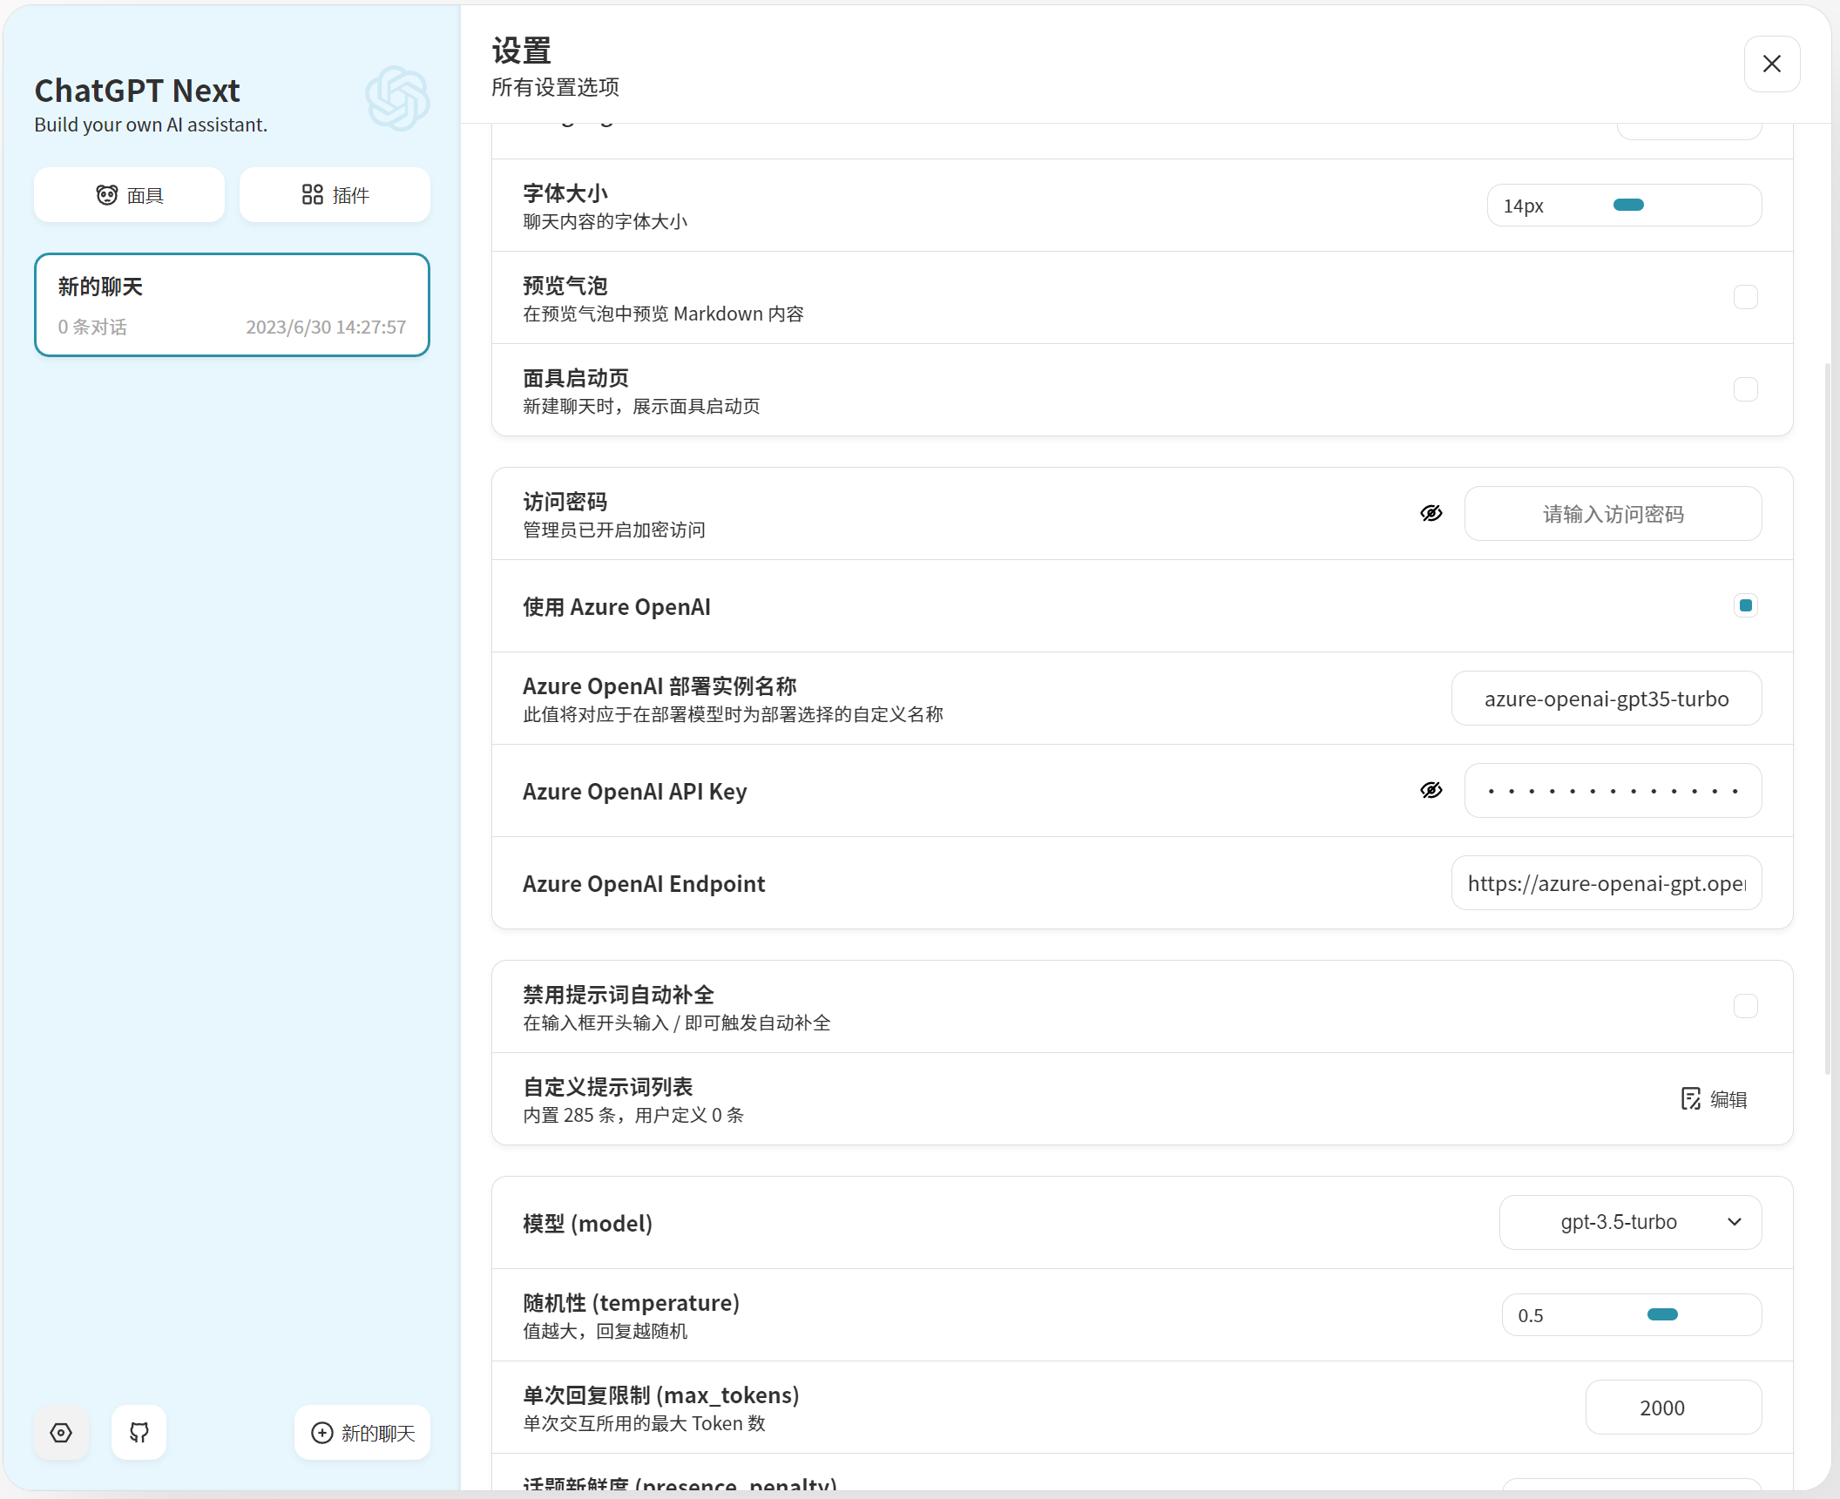The height and width of the screenshot is (1499, 1840).
Task: Open settings via the sidebar gear icon
Action: 61,1433
